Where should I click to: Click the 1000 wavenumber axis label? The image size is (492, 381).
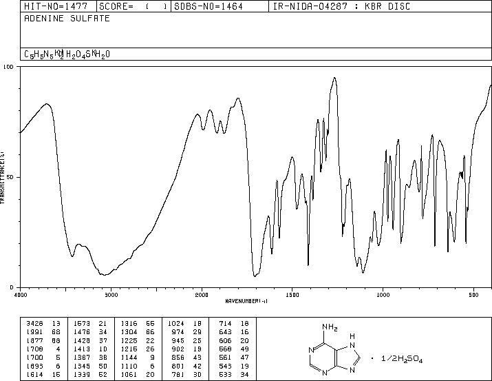pyautogui.click(x=383, y=295)
